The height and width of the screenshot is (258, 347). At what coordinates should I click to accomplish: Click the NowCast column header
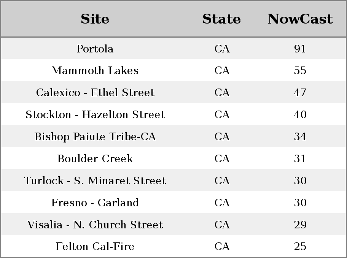300,19
